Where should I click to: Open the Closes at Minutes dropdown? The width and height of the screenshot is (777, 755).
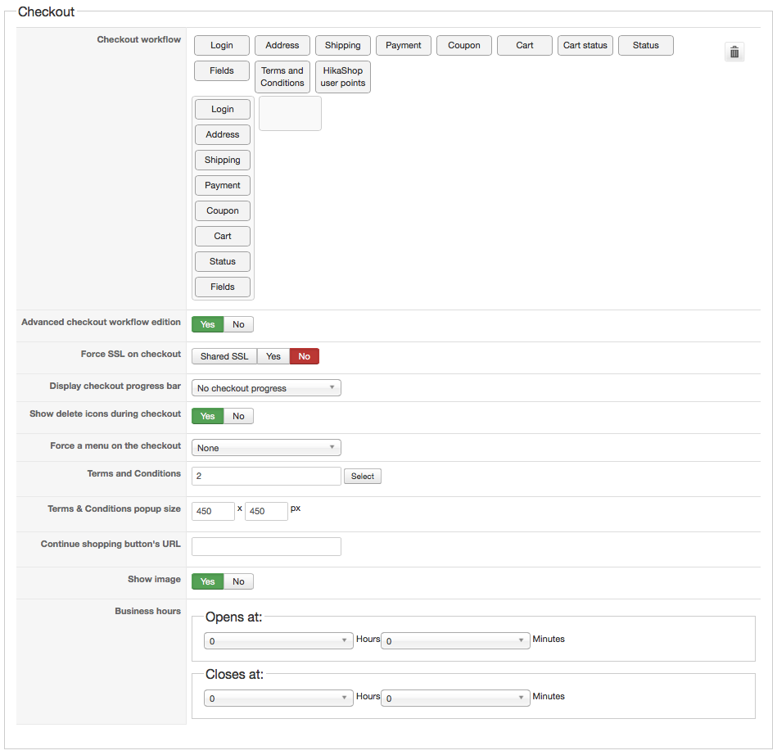tap(455, 698)
